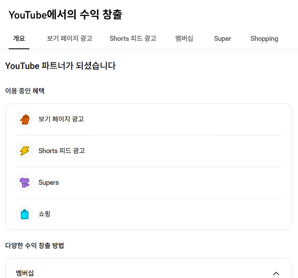Viewport: 298px width, 278px height.
Task: Click the 다양한 수익 창출 방법 section label
Action: click(x=35, y=245)
